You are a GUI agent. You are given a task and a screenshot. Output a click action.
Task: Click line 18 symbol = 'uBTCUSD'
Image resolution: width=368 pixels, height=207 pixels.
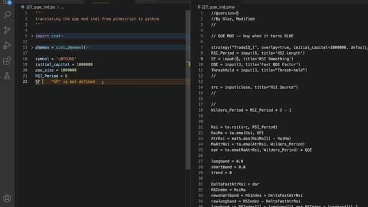pos(56,59)
